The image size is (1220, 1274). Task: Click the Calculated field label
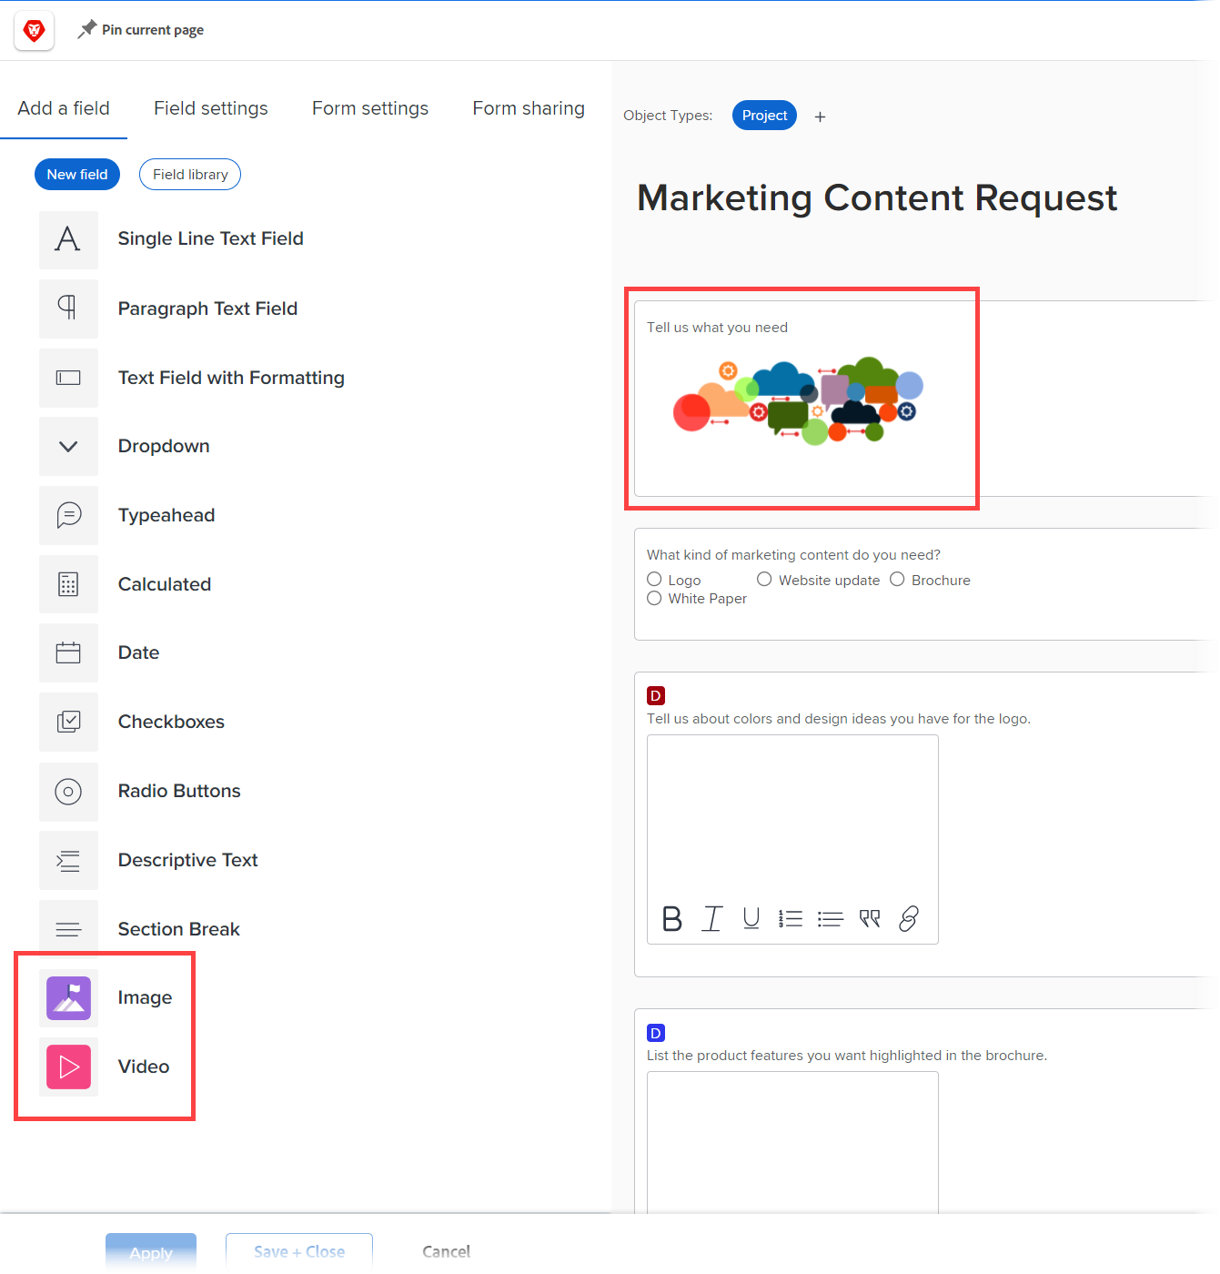click(165, 584)
